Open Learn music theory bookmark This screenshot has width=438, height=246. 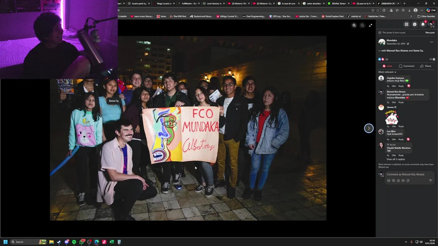[x=142, y=16]
